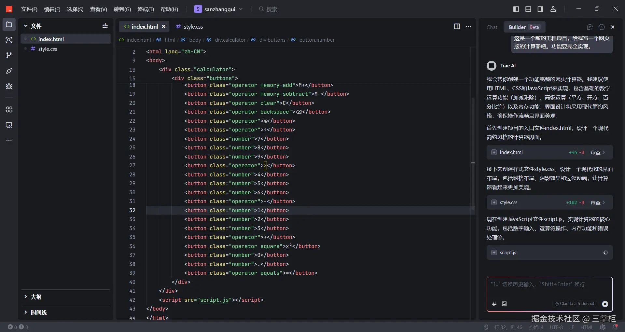Expand the script.js change card
Screen dimensions: 625x332
[x=494, y=253]
